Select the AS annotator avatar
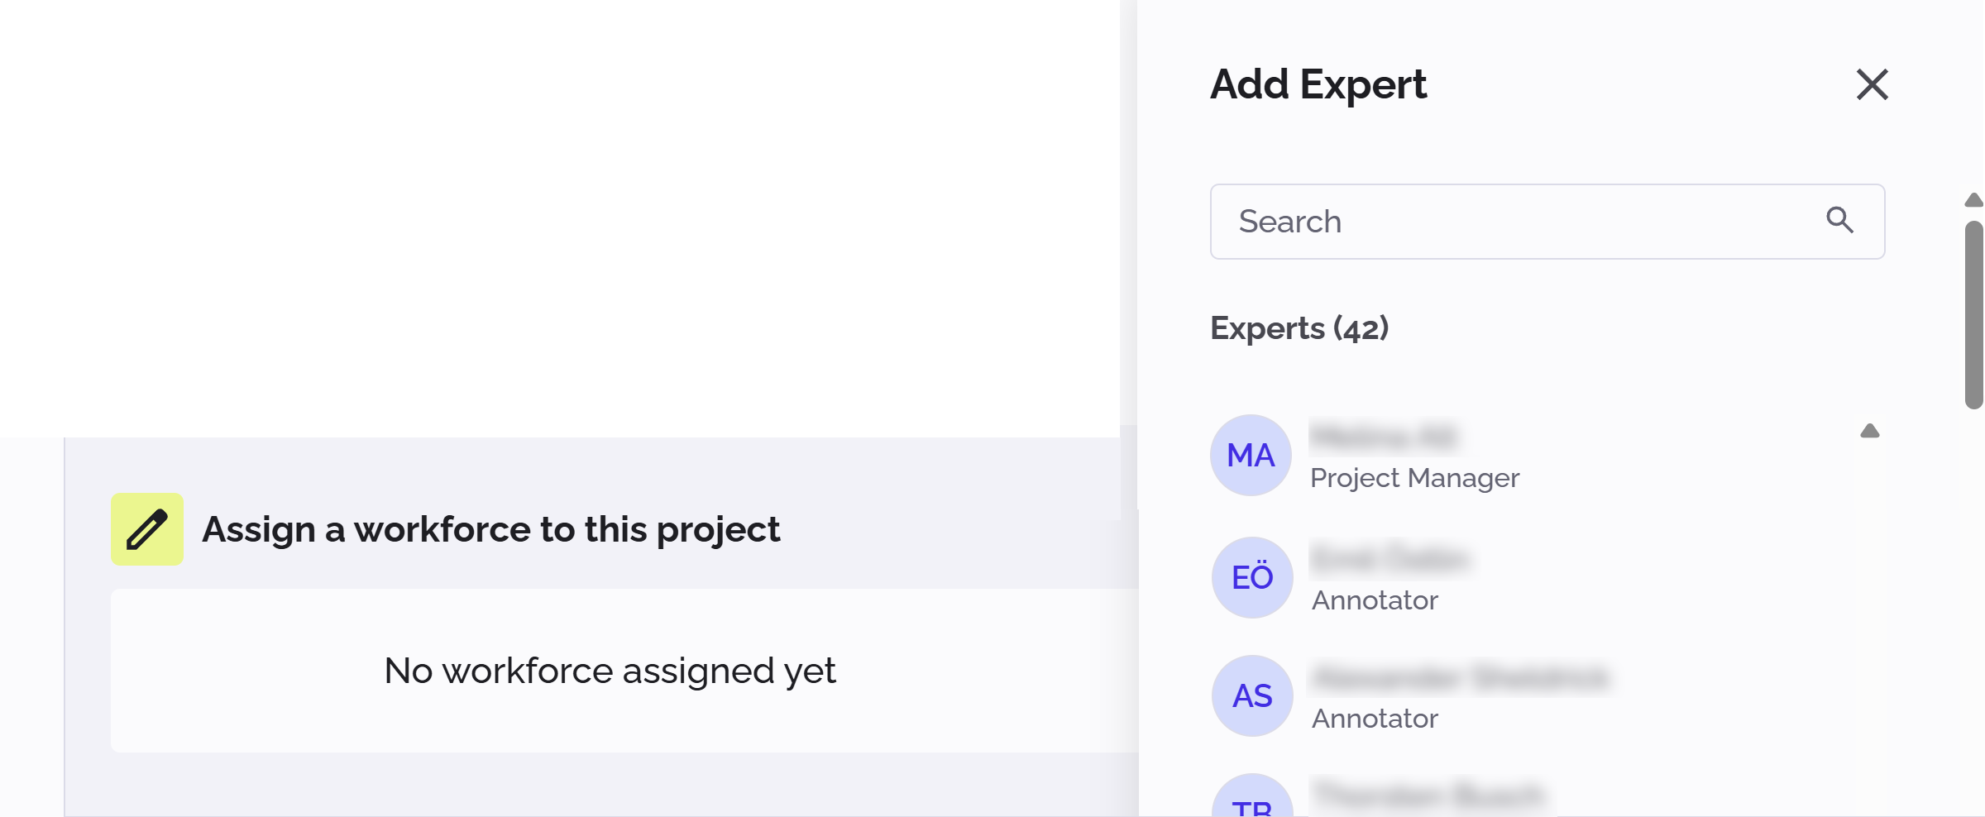Screen dimensions: 1985x817 coord(1251,695)
